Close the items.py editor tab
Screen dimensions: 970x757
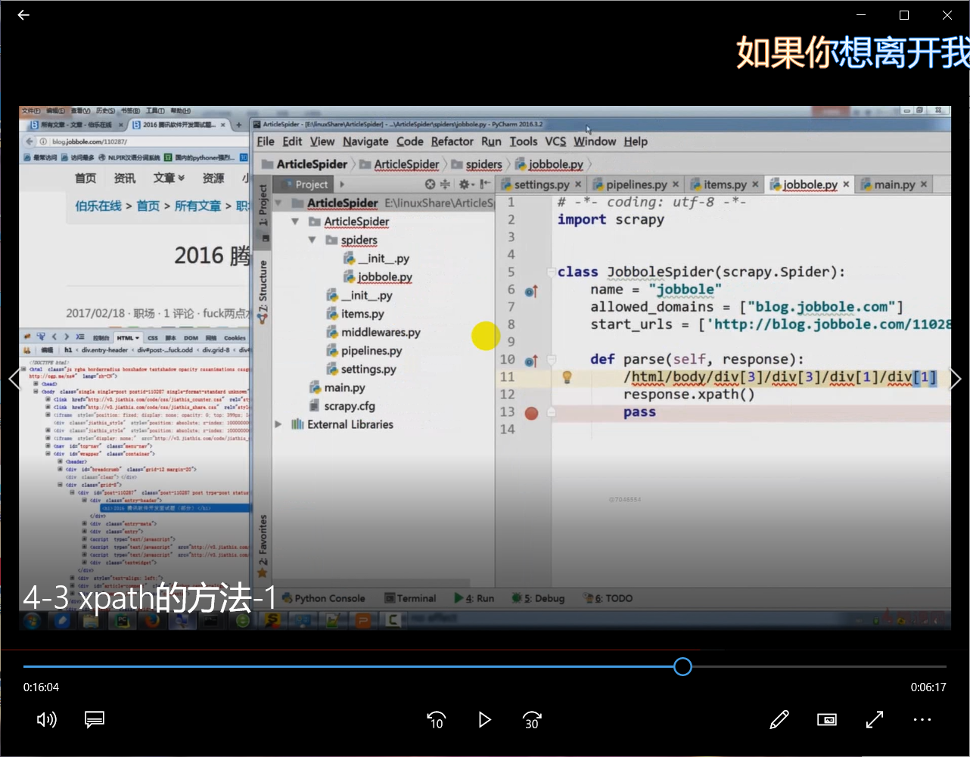coord(755,185)
